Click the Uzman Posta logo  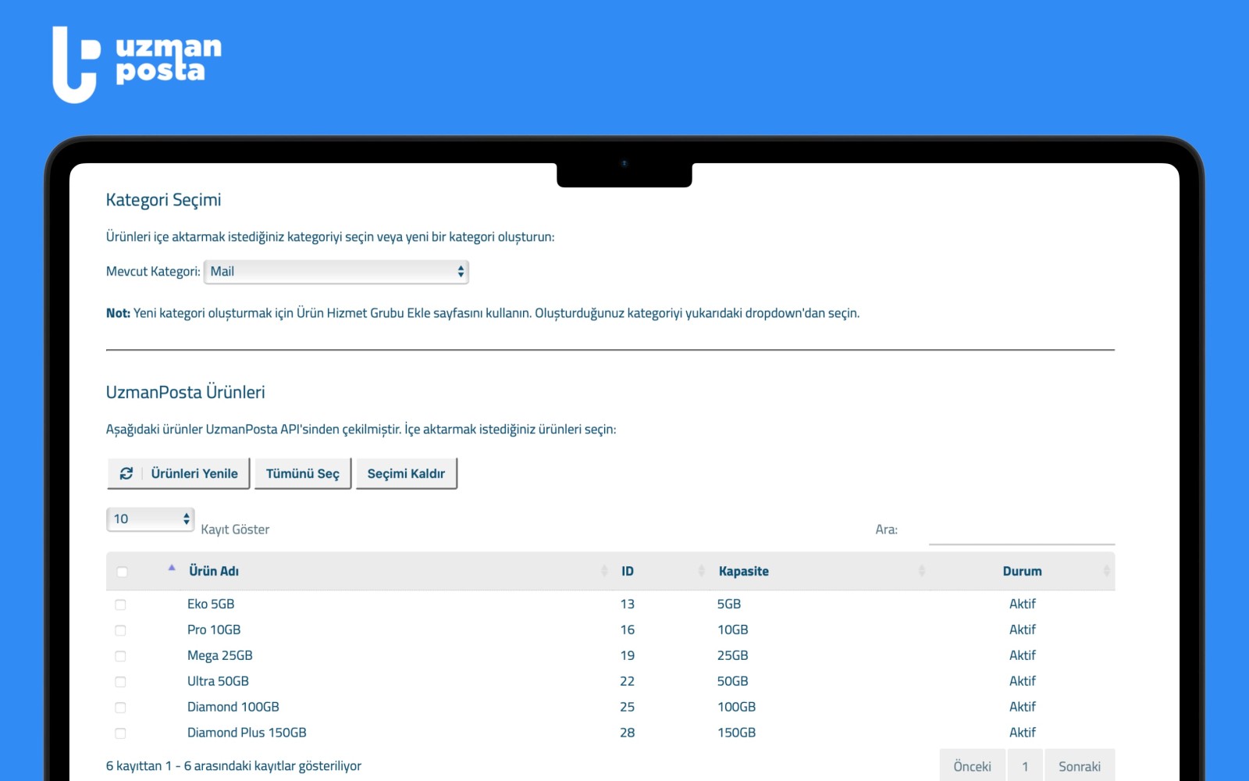pyautogui.click(x=137, y=64)
